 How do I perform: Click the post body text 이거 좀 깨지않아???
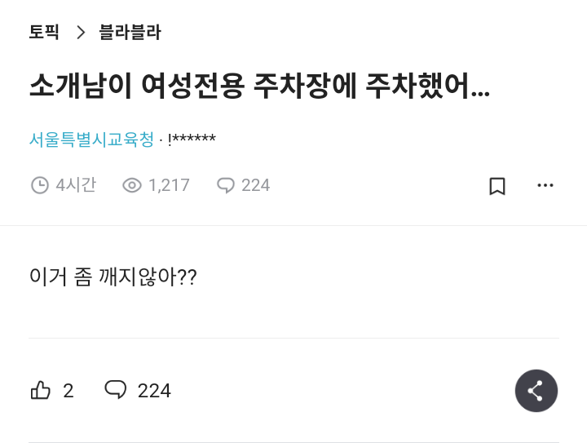click(113, 277)
